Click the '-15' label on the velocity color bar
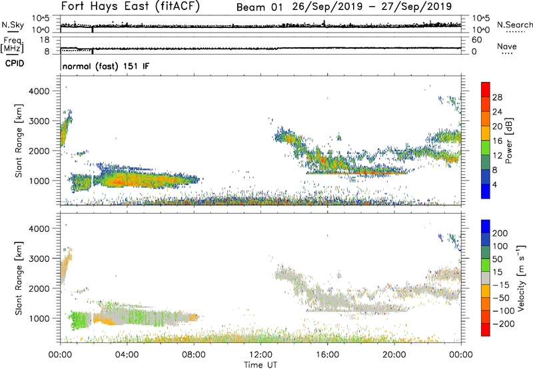 click(x=500, y=285)
